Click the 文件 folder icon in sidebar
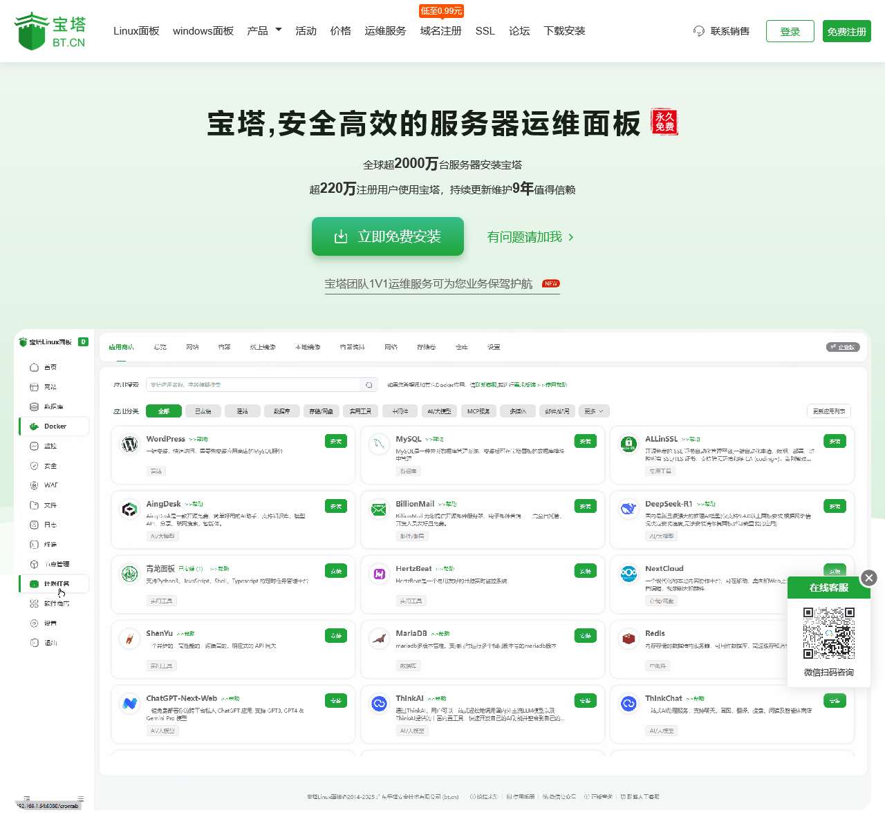Viewport: 885px width, 826px height. pos(34,505)
